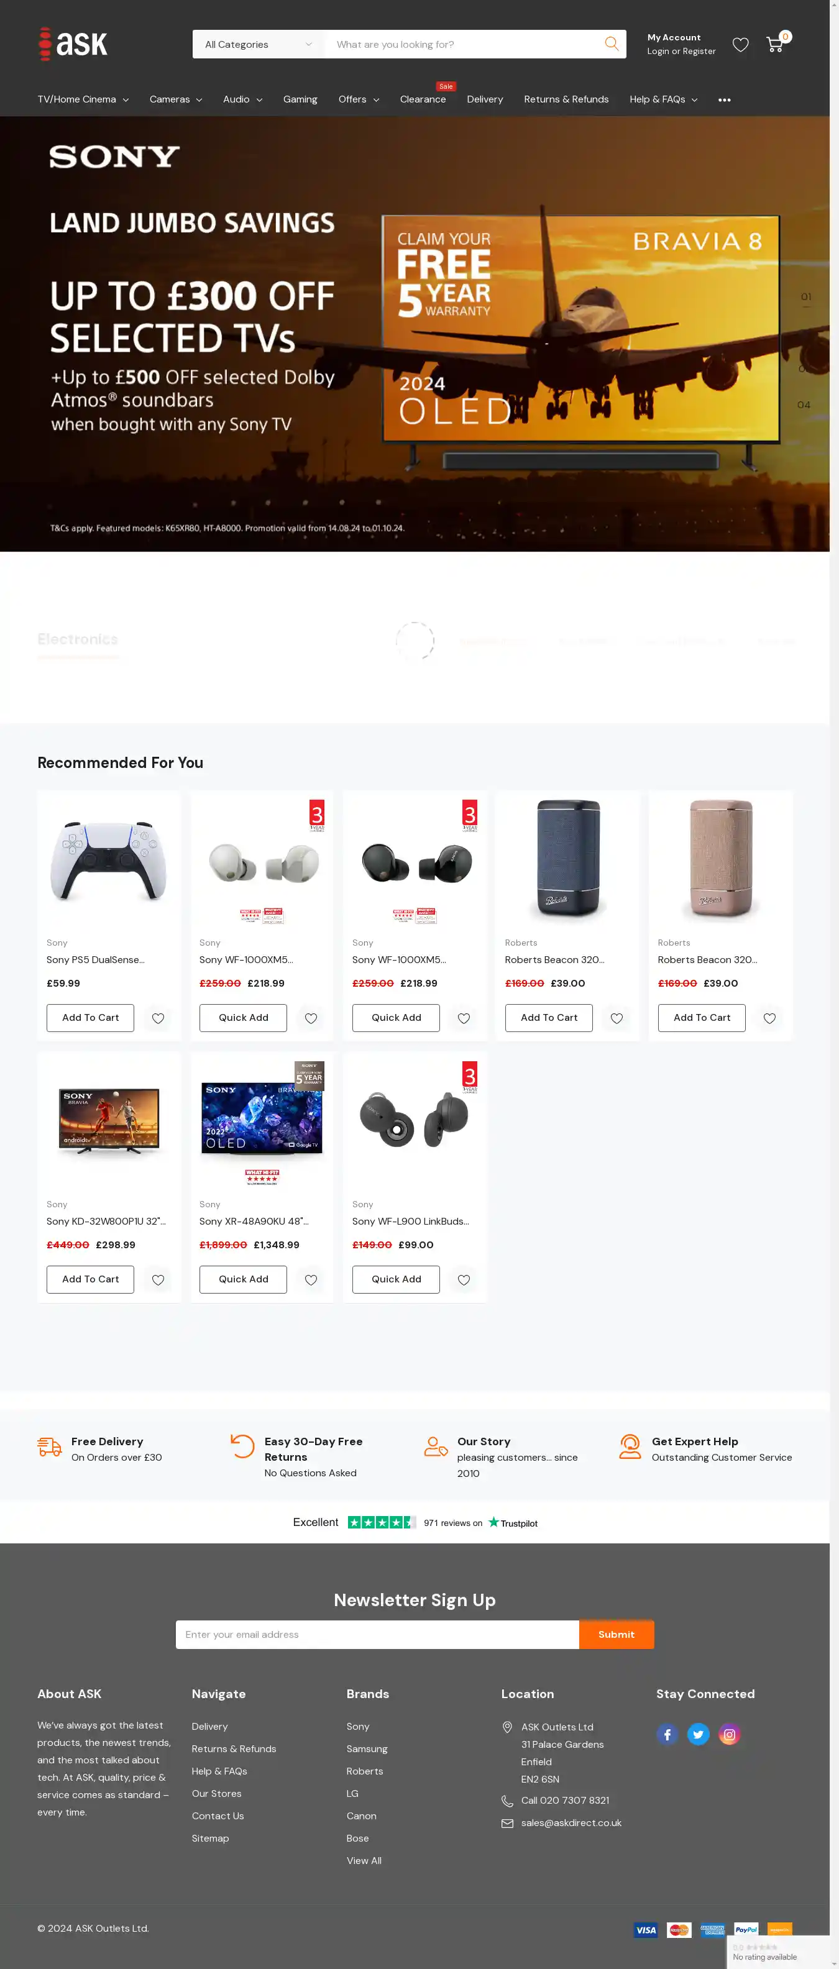Open the Instagram social icon
The height and width of the screenshot is (1969, 839).
(x=730, y=1734)
